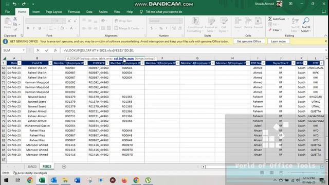
Task: Close the genuine Office warning bar
Action: [325, 41]
